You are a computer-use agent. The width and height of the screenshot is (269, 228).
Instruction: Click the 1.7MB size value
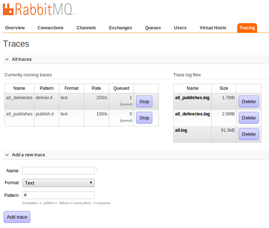(228, 98)
